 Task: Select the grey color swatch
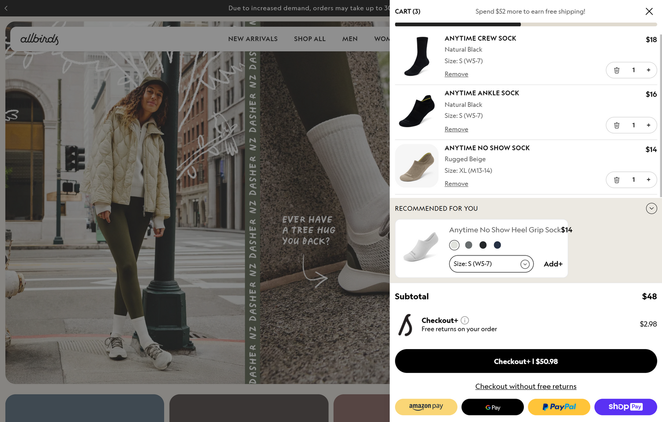[x=469, y=245]
